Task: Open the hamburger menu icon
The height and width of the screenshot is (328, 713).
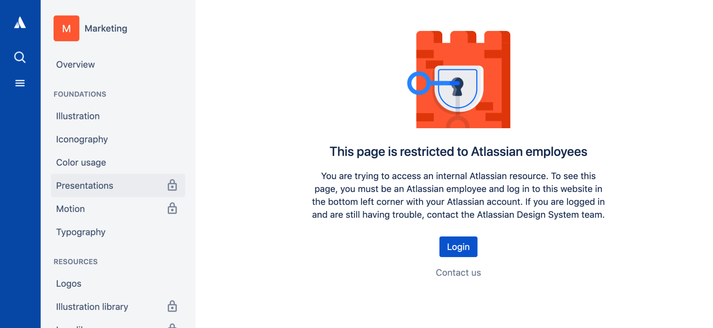Action: [x=20, y=83]
